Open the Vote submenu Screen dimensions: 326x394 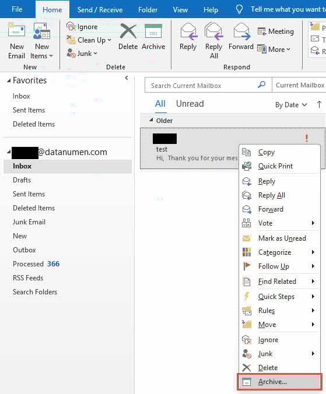pyautogui.click(x=279, y=223)
